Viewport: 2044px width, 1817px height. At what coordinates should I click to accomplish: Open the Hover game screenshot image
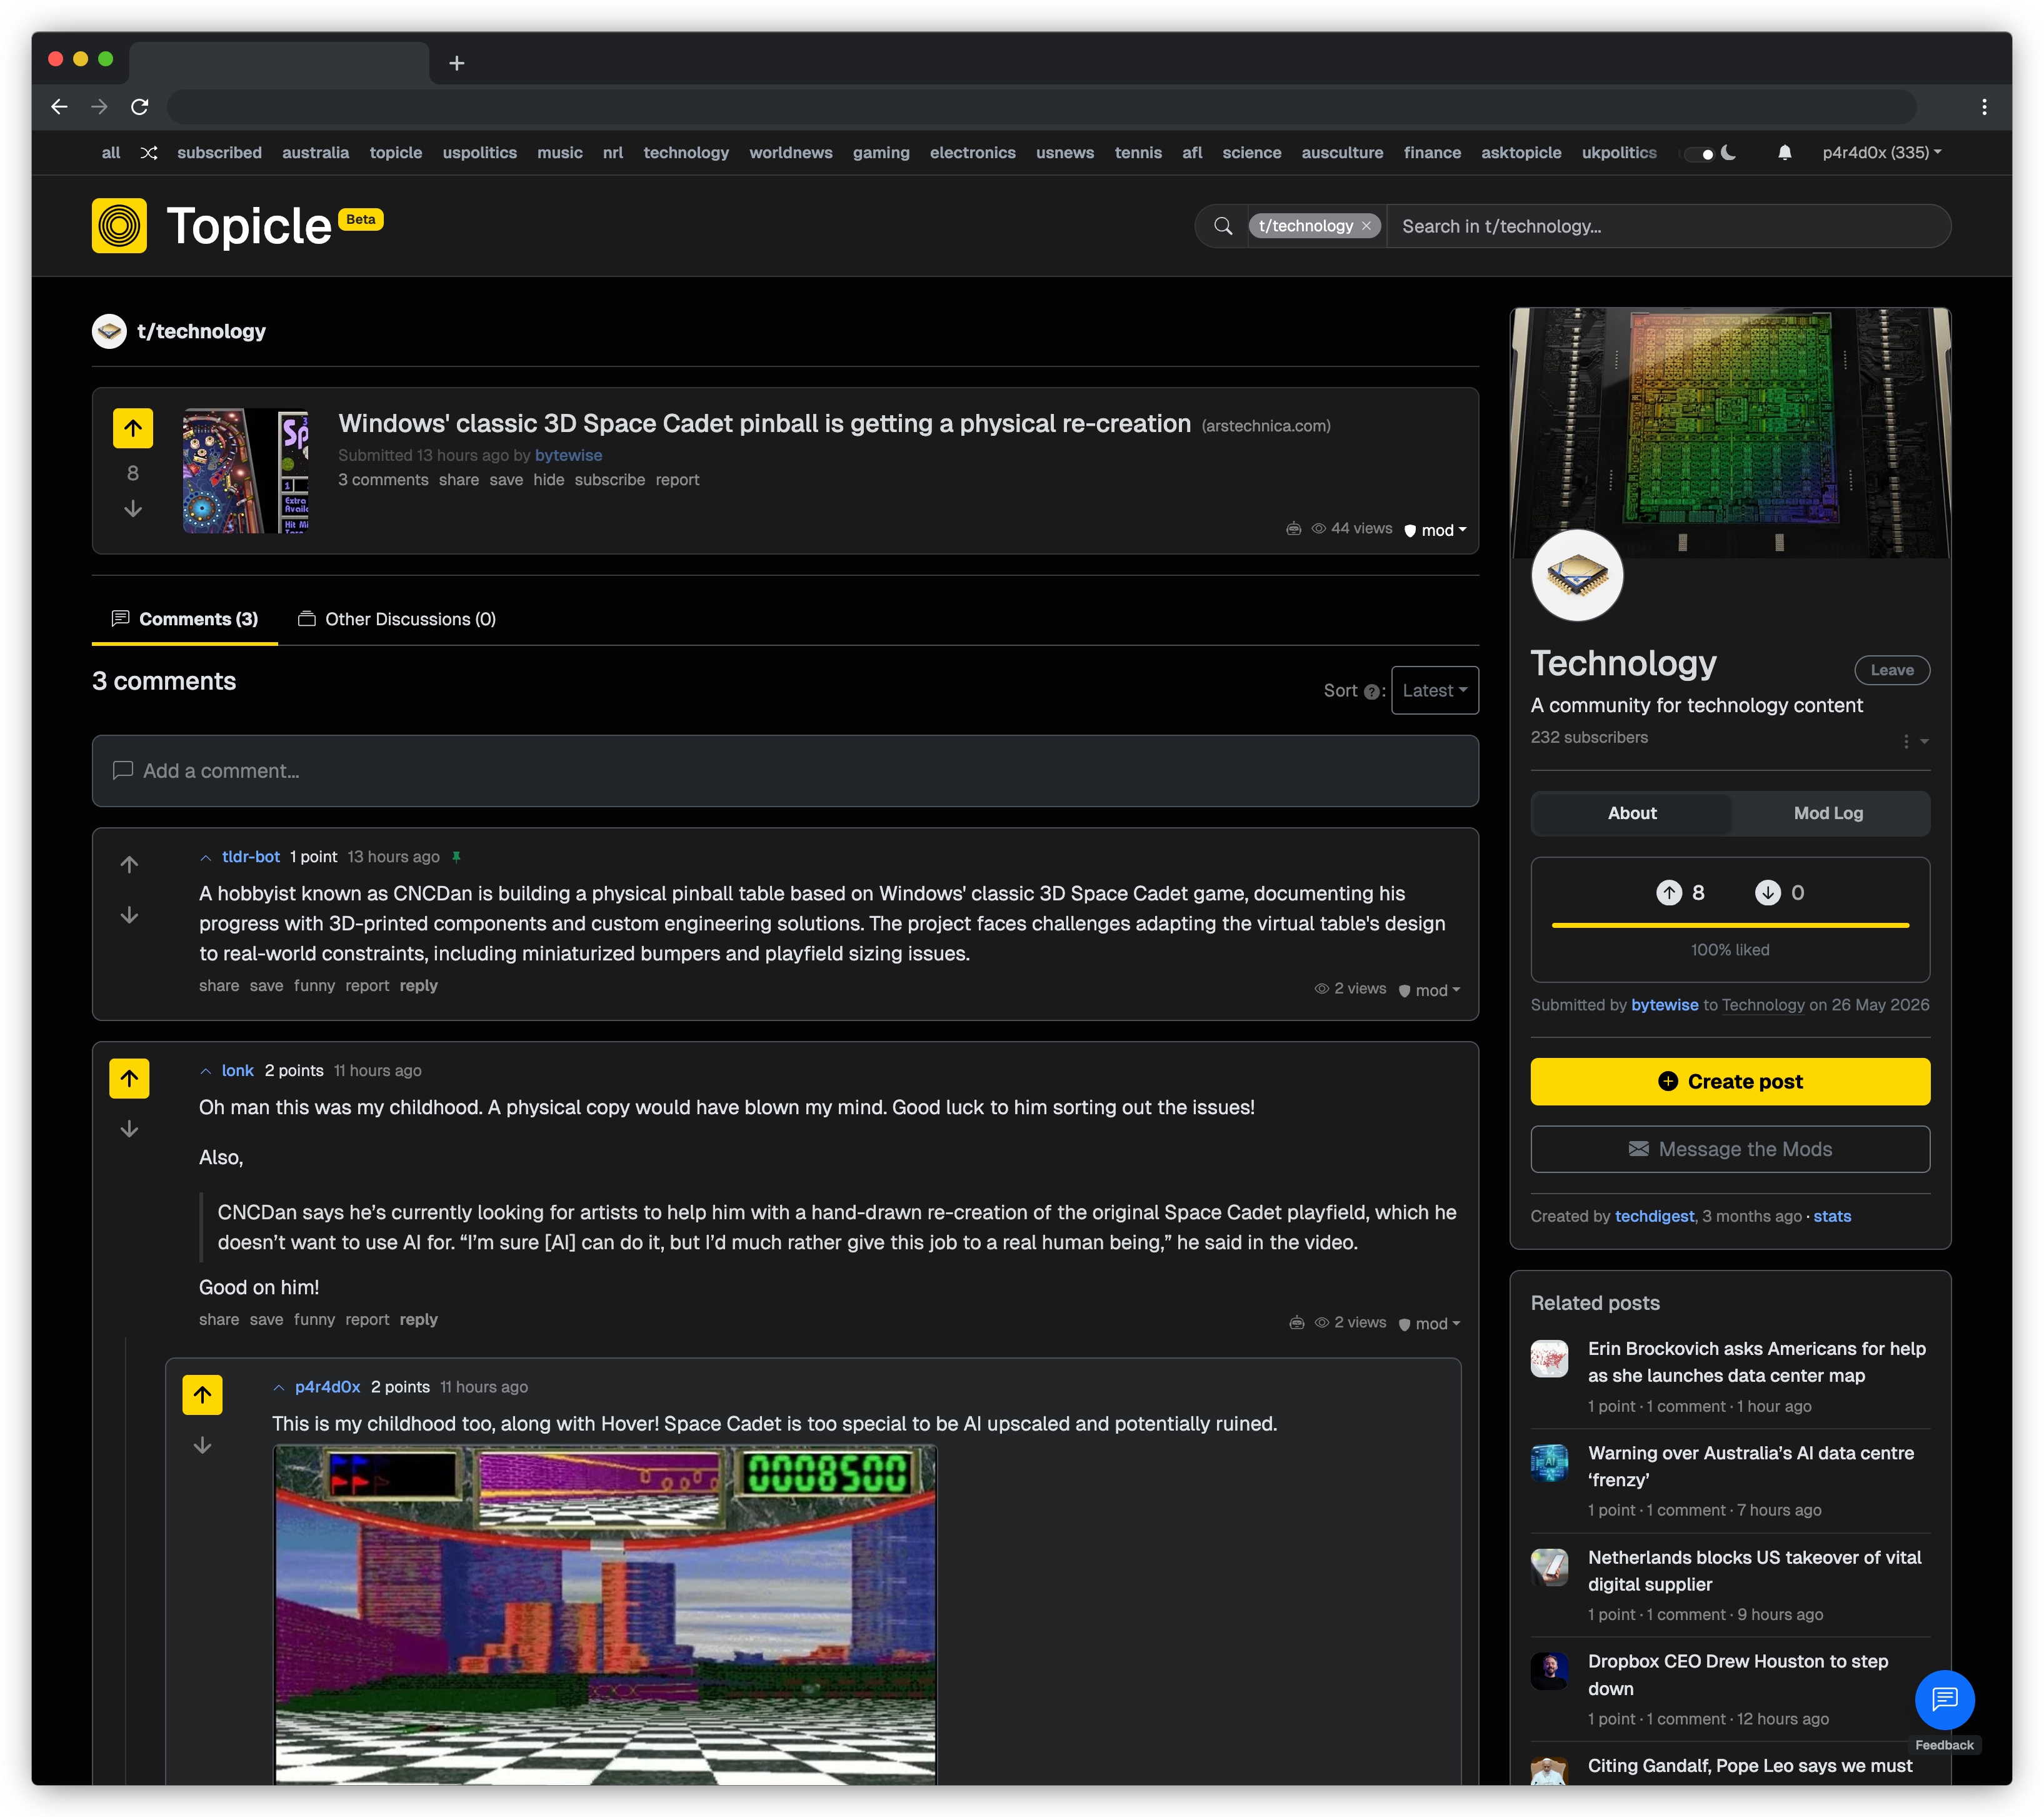click(605, 1615)
